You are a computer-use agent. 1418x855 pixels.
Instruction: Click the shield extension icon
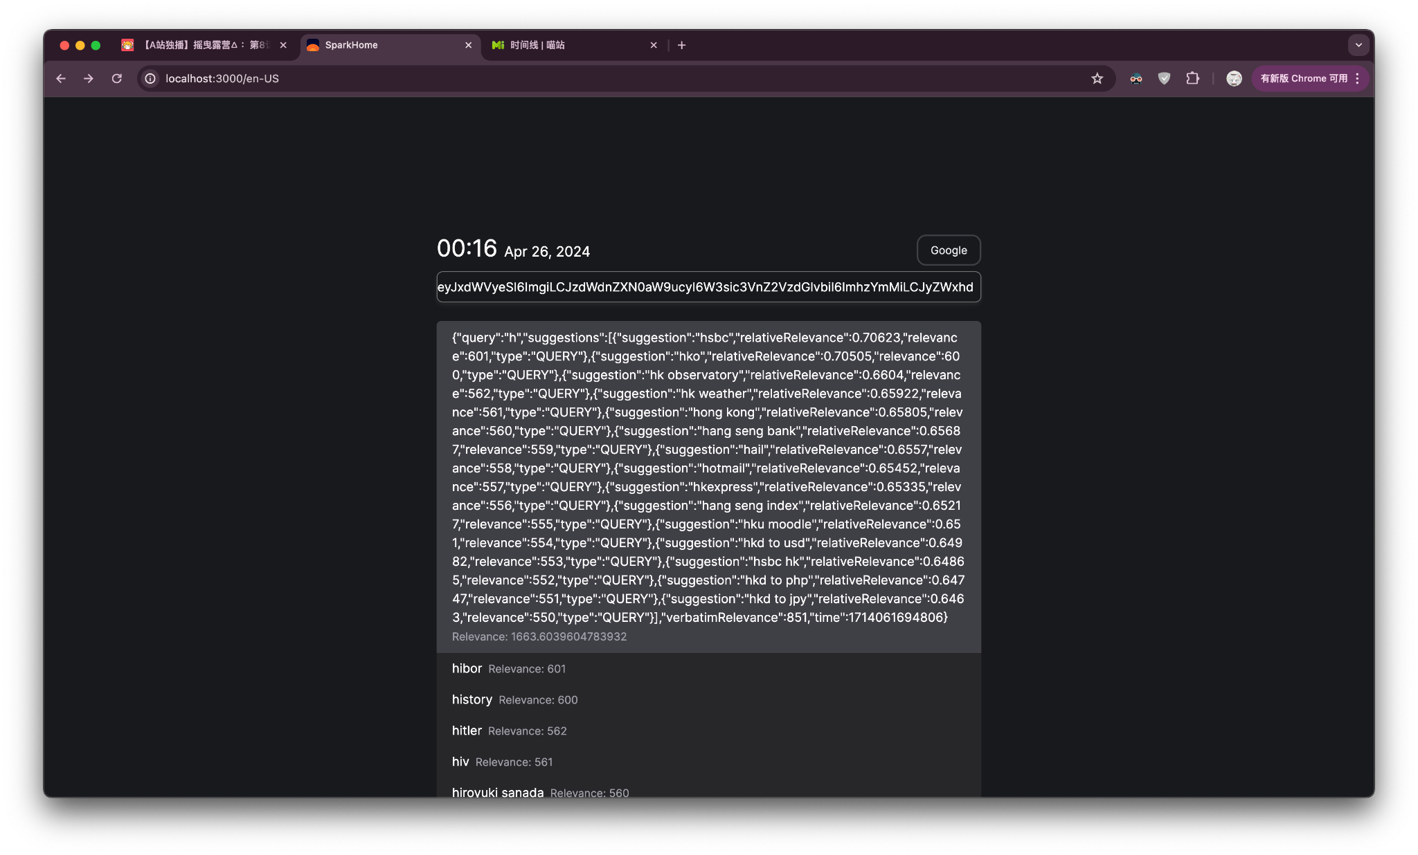tap(1164, 79)
